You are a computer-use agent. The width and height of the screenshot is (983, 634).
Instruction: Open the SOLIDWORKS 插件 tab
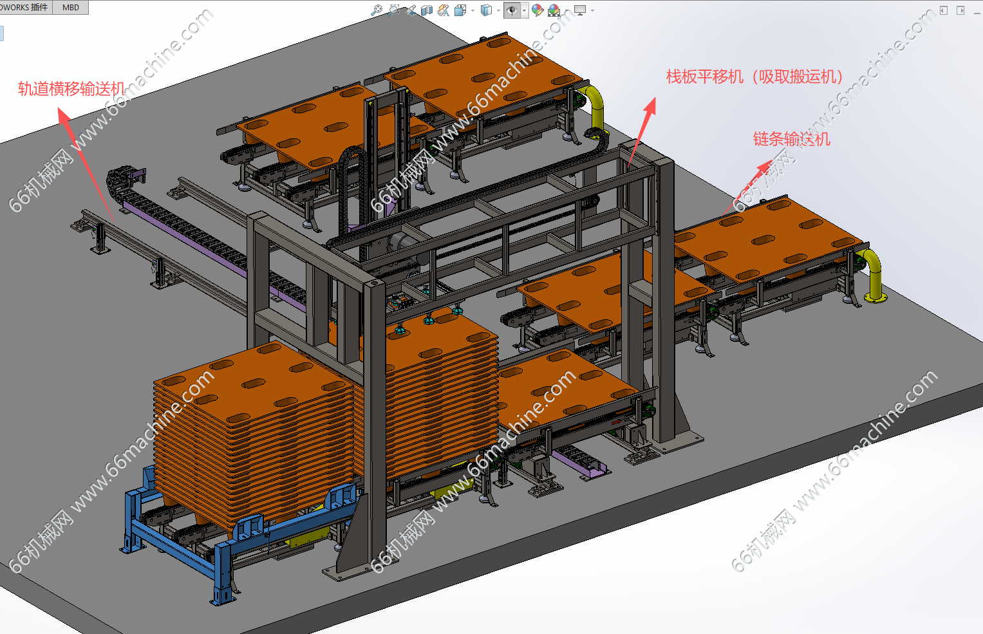[24, 8]
